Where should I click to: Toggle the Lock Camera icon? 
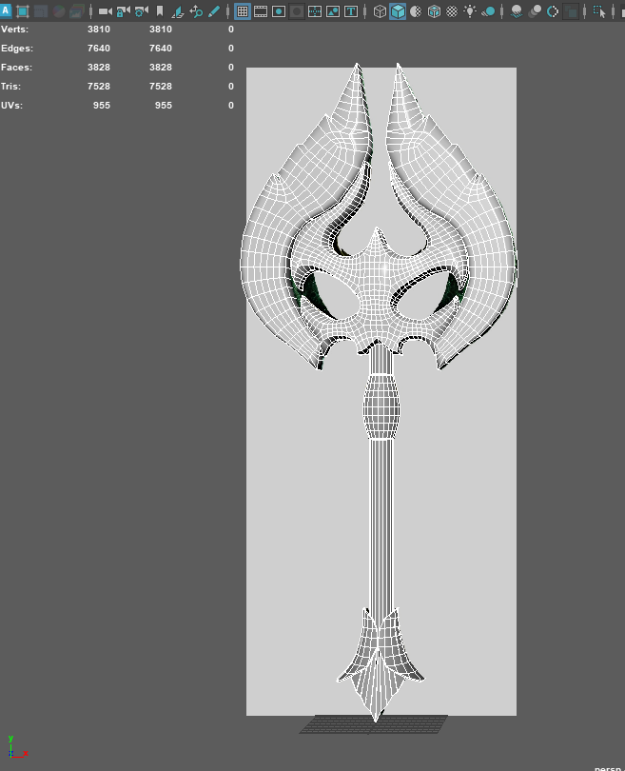tap(124, 11)
